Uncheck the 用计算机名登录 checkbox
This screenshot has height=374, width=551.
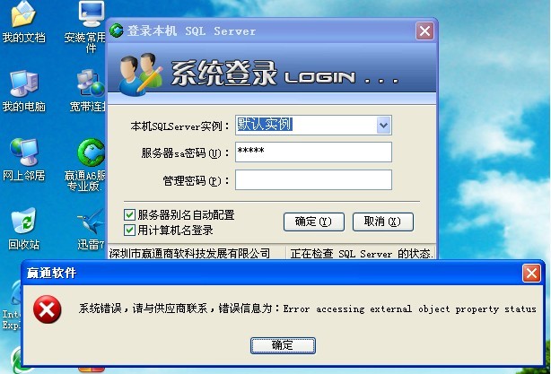[129, 230]
